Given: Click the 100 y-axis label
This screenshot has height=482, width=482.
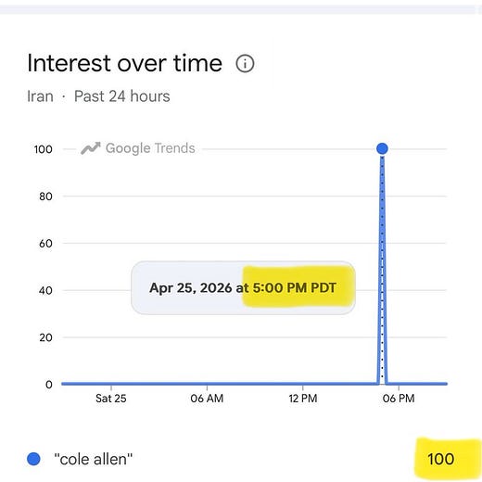Looking at the screenshot, I should (43, 149).
